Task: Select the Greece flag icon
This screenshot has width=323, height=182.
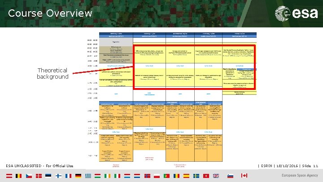Action: pyautogui.click(x=88, y=176)
